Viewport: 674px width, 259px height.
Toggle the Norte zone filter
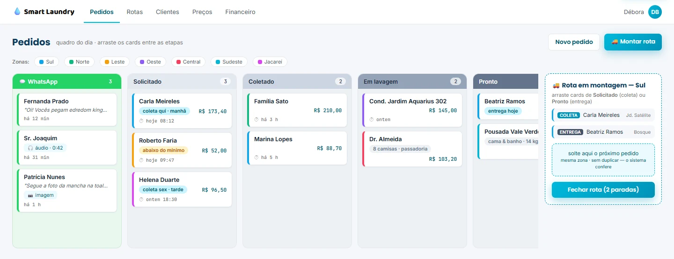click(79, 62)
